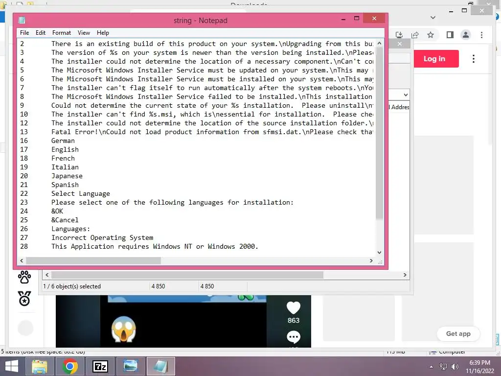Open the Chrome profile avatar
Image resolution: width=501 pixels, height=376 pixels.
tap(466, 35)
